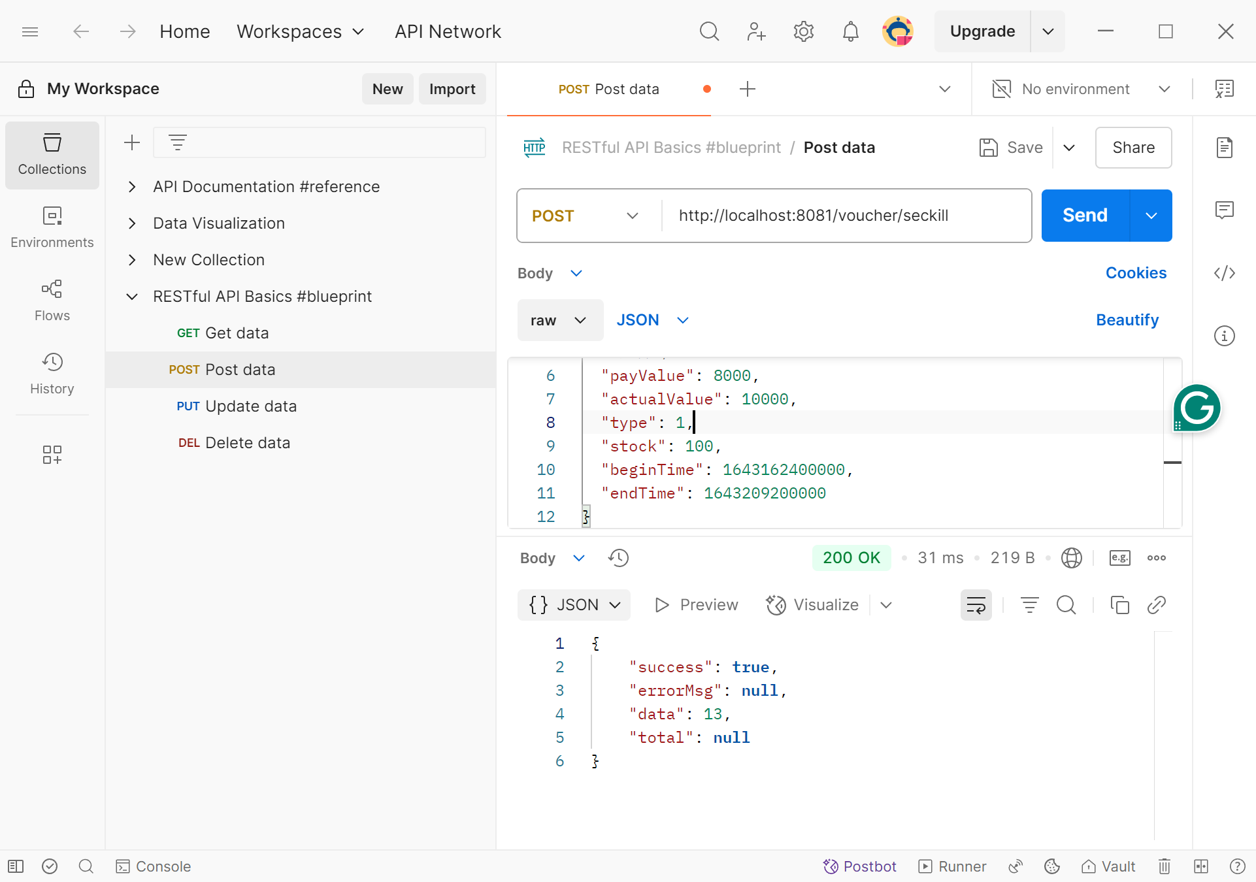Click the Grammarly floating icon
This screenshot has width=1256, height=882.
click(x=1197, y=408)
